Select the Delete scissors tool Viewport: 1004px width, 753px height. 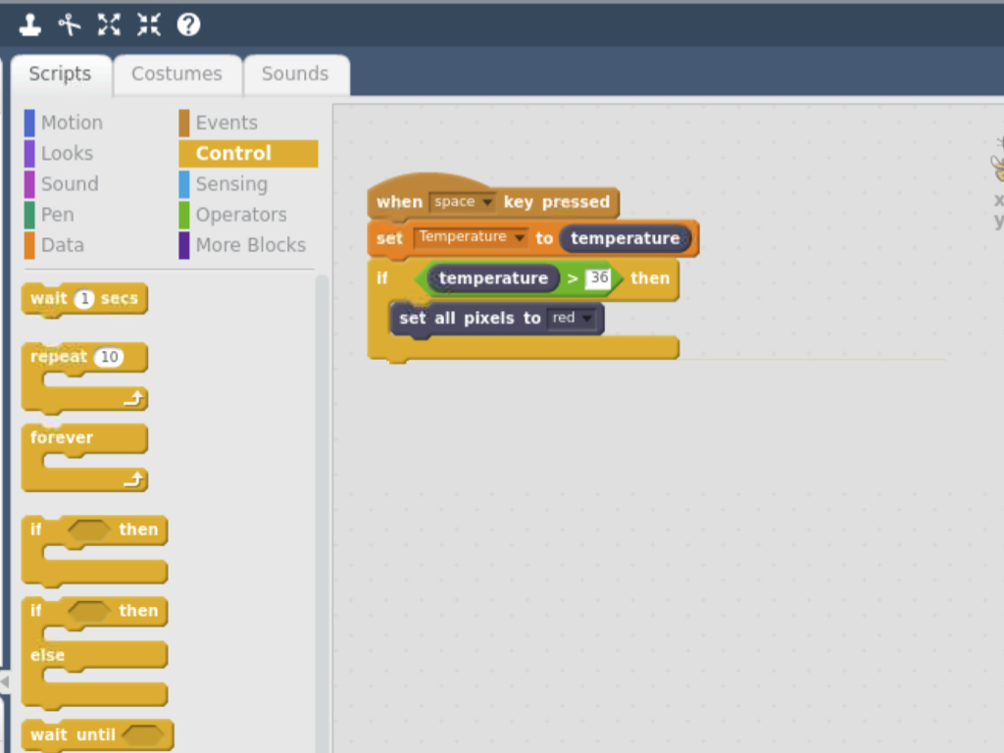[70, 25]
